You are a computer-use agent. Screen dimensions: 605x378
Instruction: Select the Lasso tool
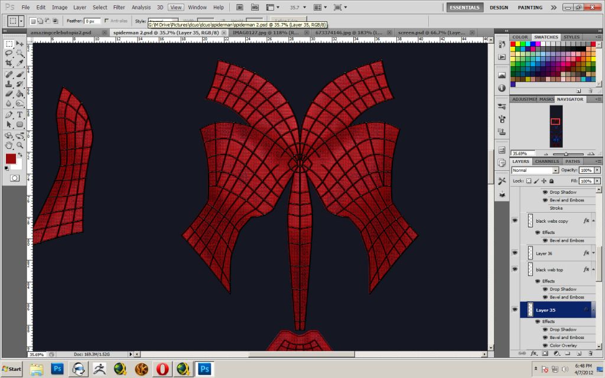9,53
